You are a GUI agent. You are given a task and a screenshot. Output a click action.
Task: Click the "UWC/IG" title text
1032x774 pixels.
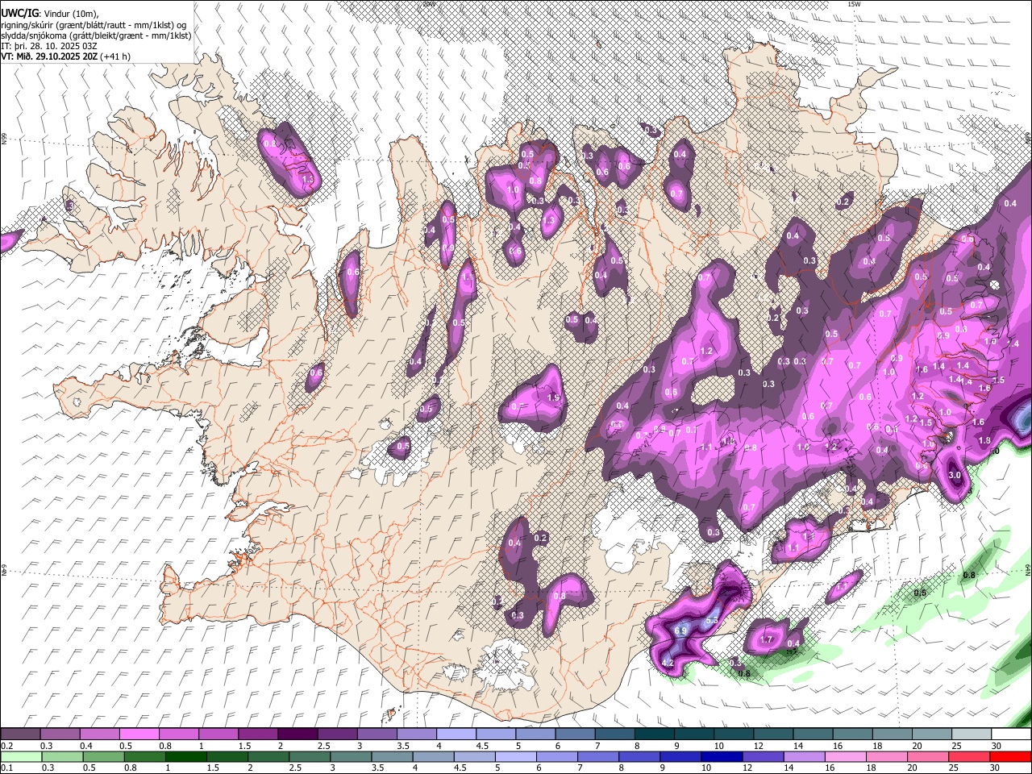click(19, 13)
